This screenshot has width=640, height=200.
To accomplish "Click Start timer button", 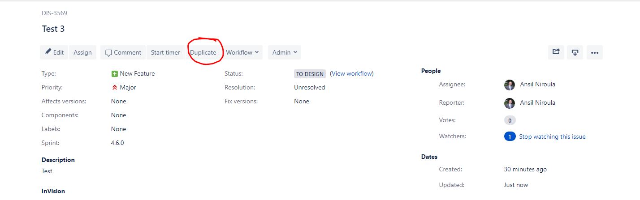I will tap(165, 52).
